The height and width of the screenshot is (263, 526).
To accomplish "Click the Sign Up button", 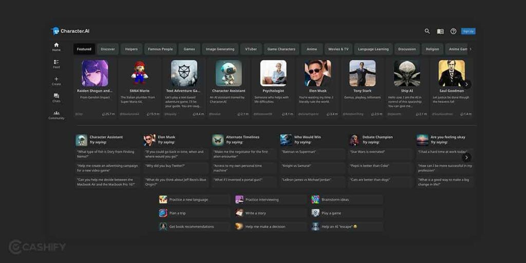I will [x=468, y=31].
